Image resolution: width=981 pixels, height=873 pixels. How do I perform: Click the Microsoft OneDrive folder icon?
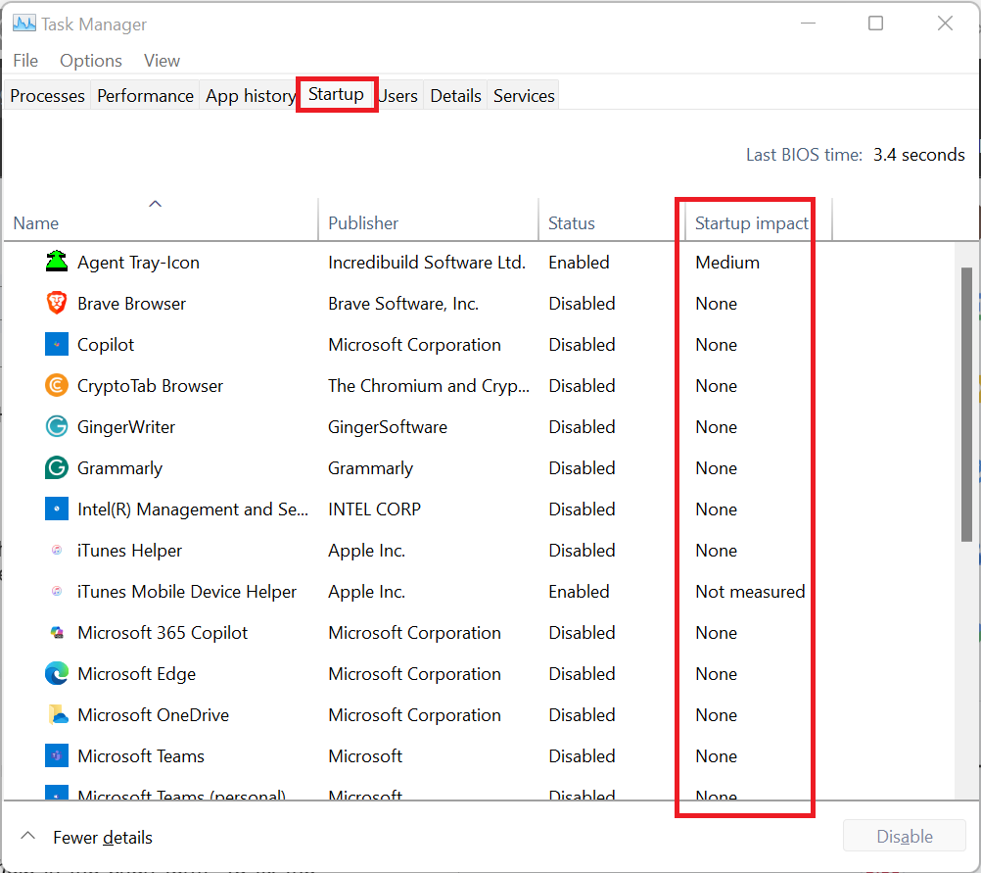click(x=57, y=715)
